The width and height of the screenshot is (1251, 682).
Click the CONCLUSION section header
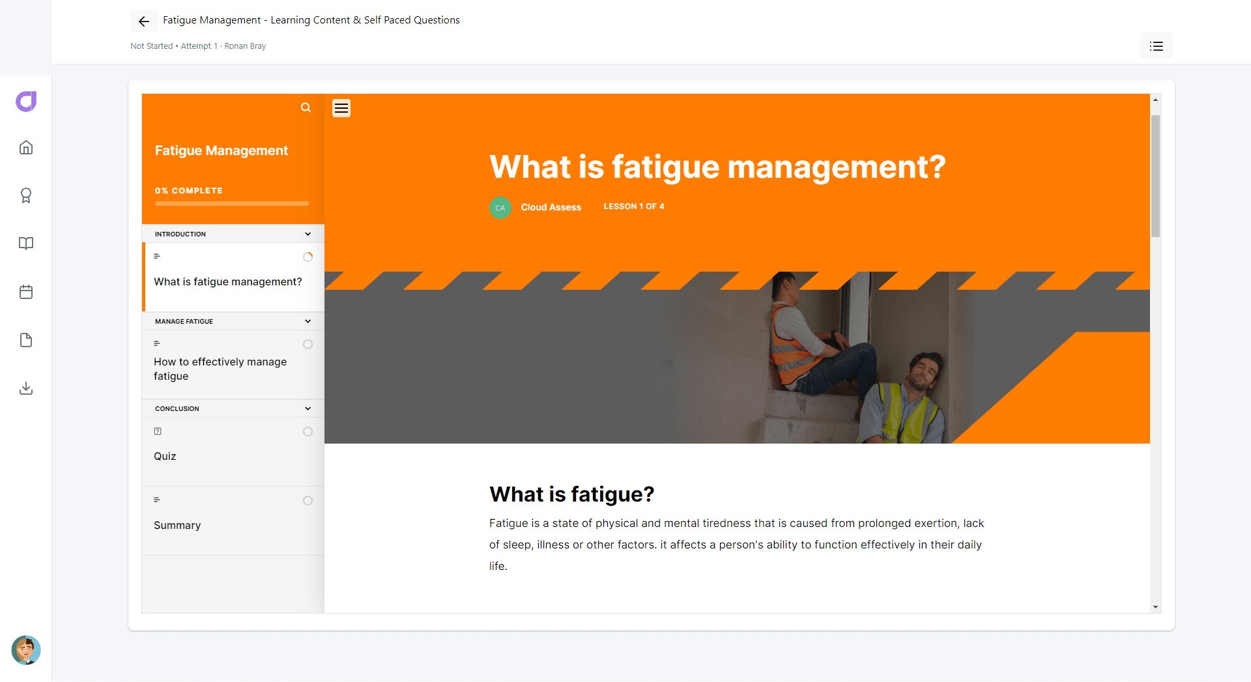click(233, 408)
